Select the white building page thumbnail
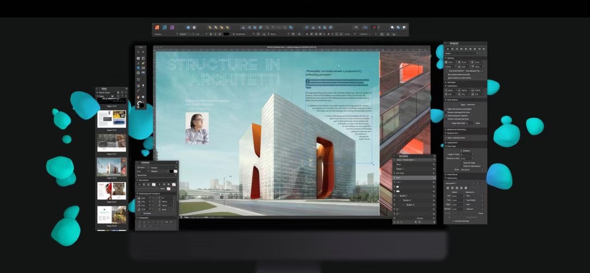590x273 pixels. pos(111,165)
